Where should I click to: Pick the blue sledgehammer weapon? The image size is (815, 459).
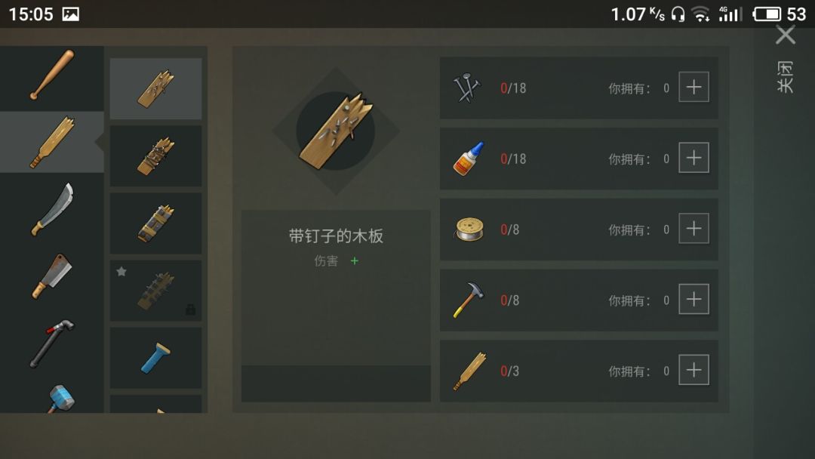pyautogui.click(x=61, y=399)
